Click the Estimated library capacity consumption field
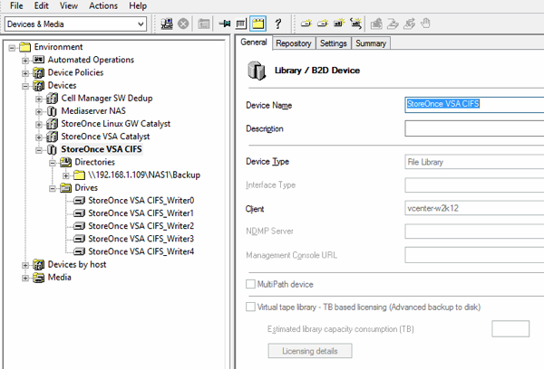This screenshot has width=544, height=369. coord(510,328)
